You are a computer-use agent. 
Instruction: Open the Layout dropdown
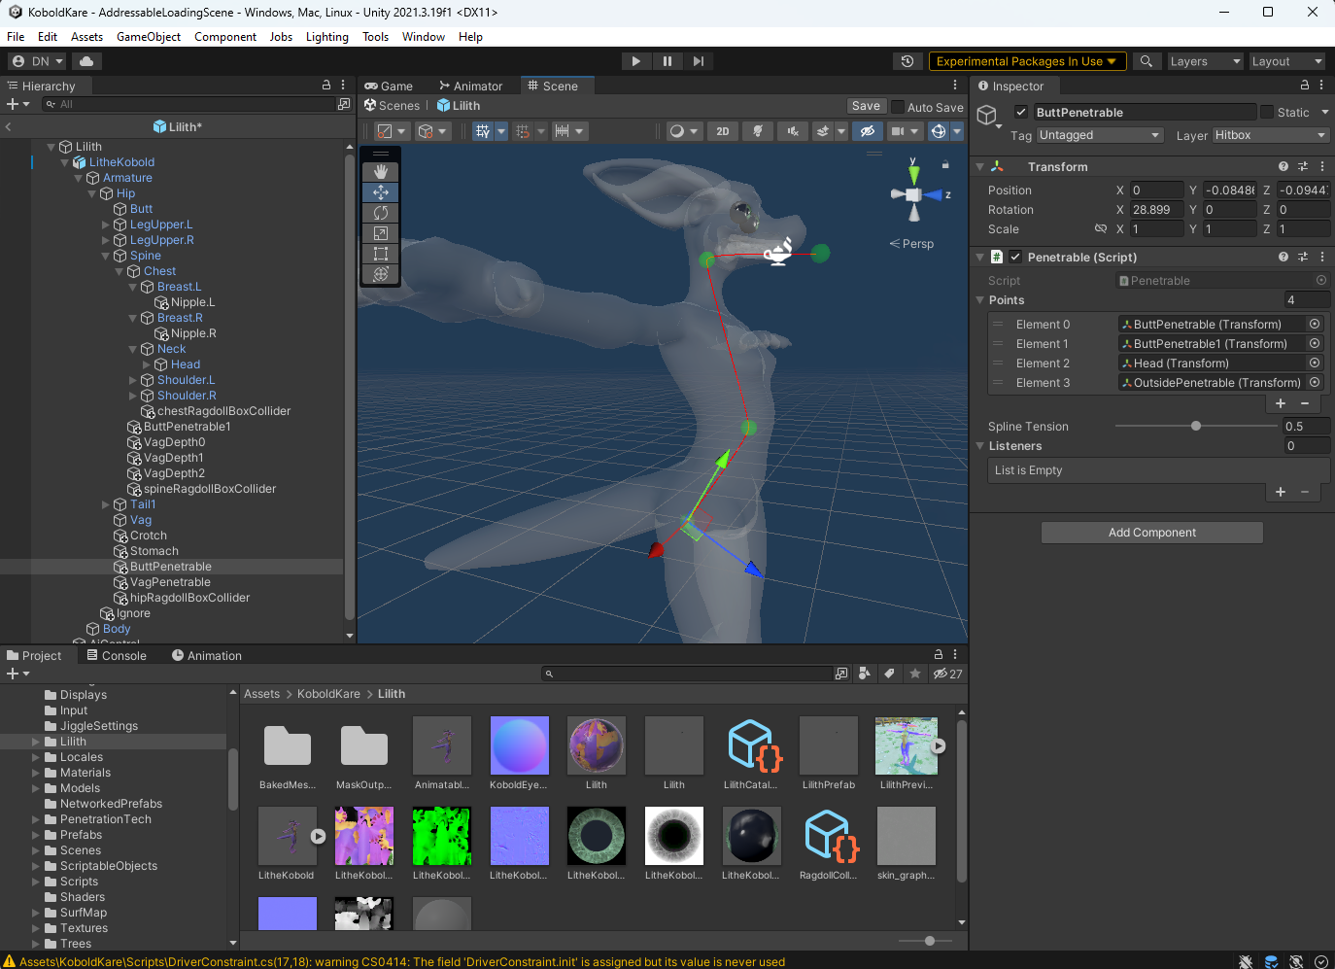[1286, 61]
